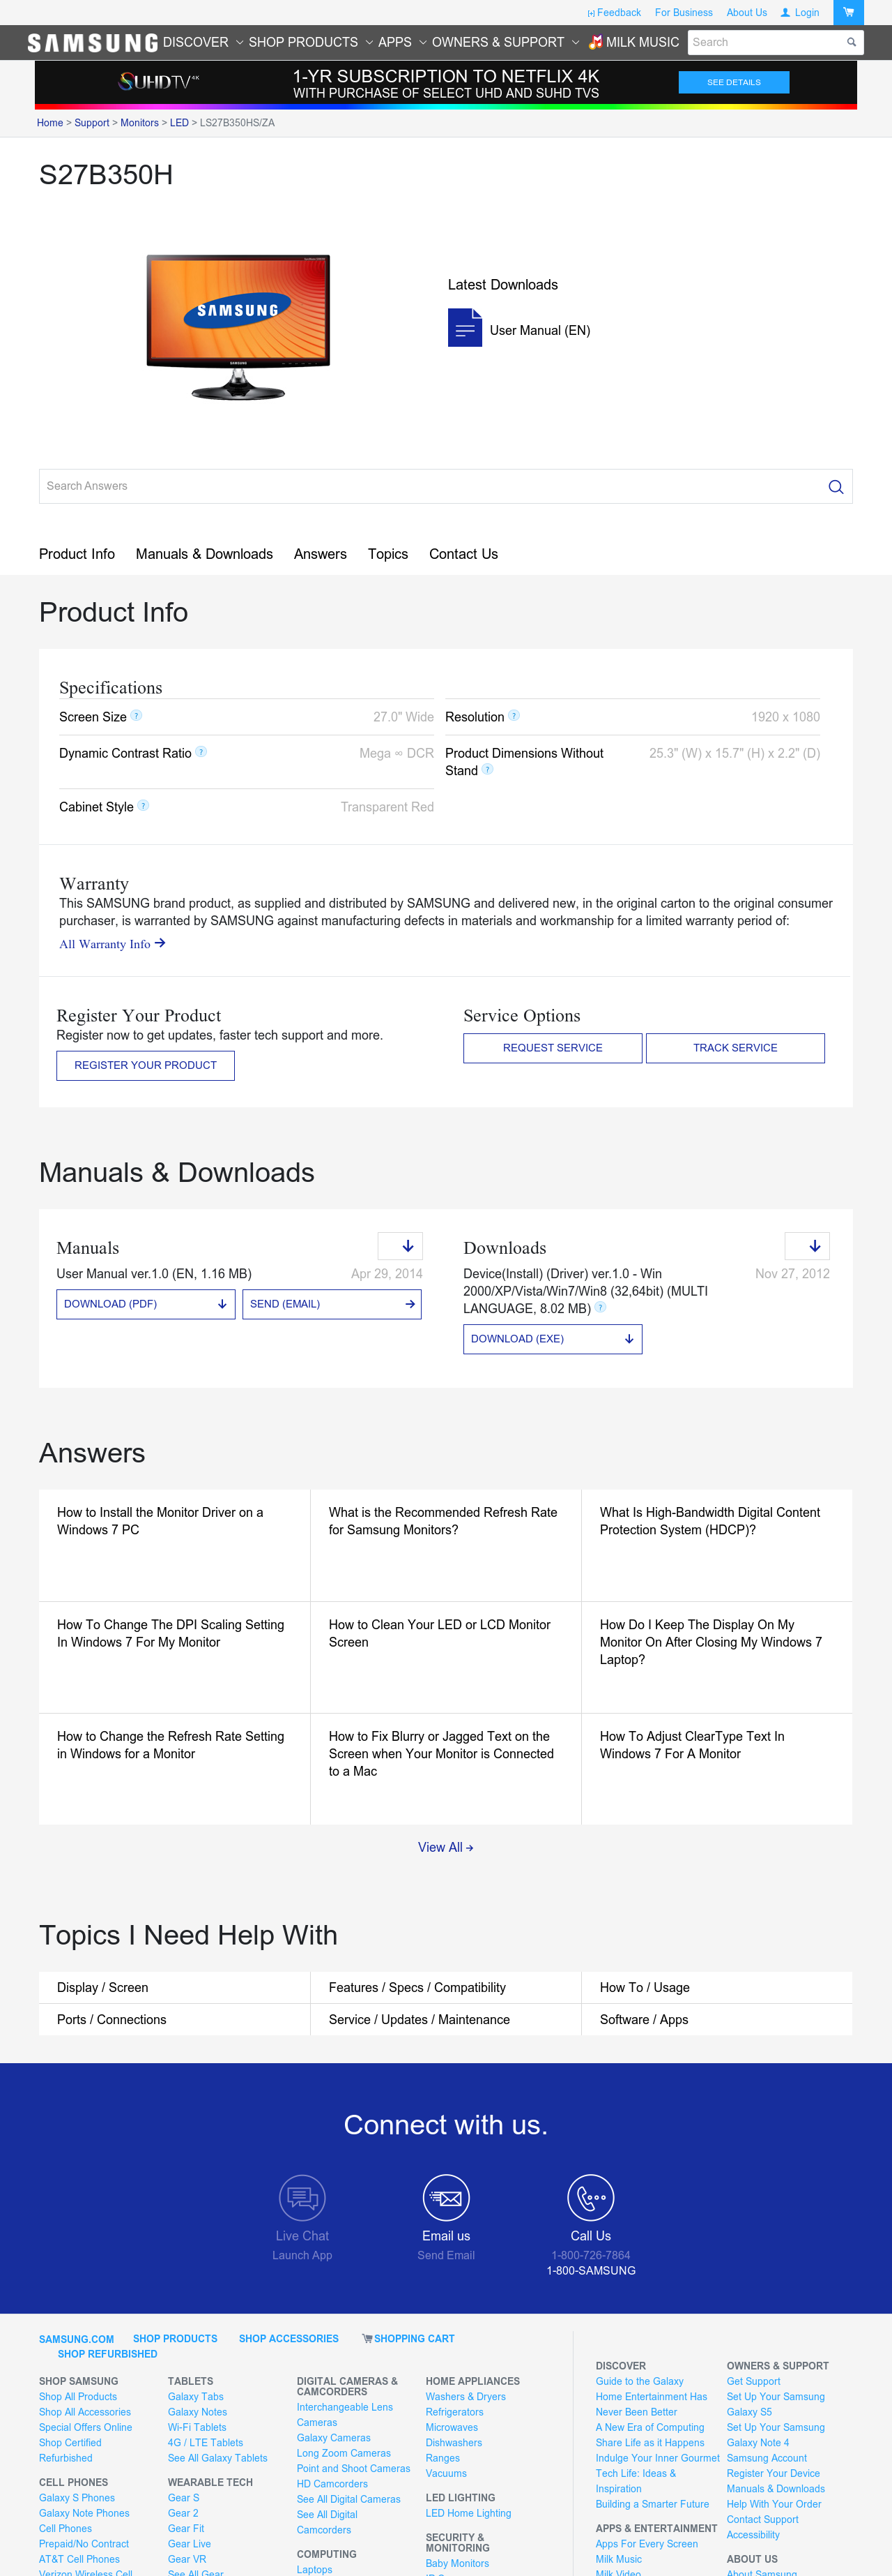Viewport: 892px width, 2576px height.
Task: Launch the Live Chat icon
Action: [x=302, y=2198]
